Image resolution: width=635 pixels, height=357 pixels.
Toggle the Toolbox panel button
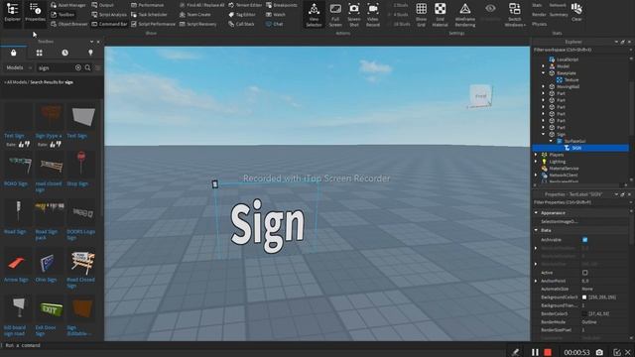(63, 15)
